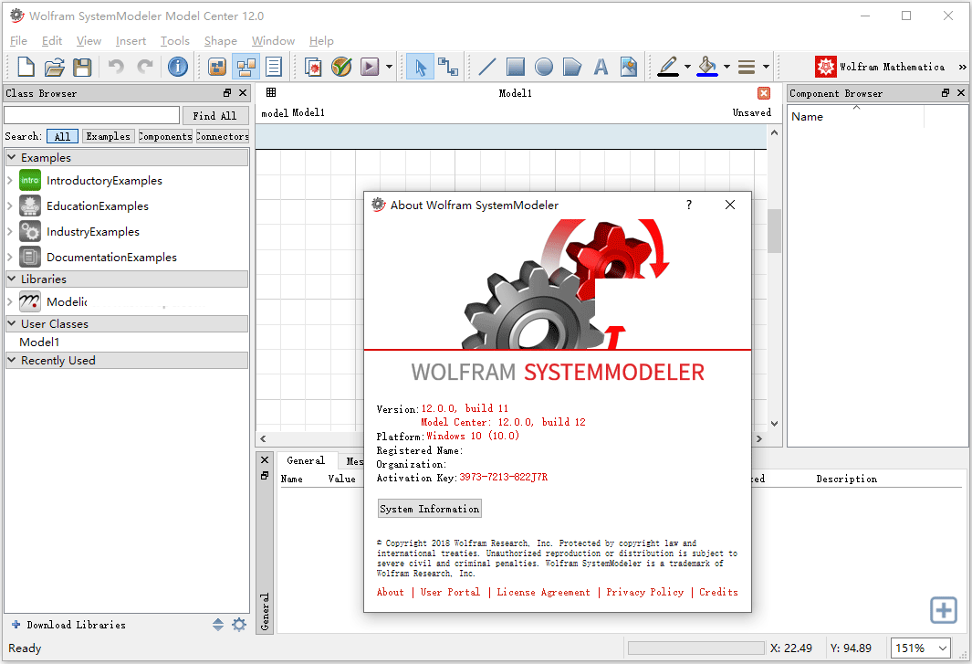Screen dimensions: 972x664
Task: Open the Credits link in About dialog
Action: [718, 592]
